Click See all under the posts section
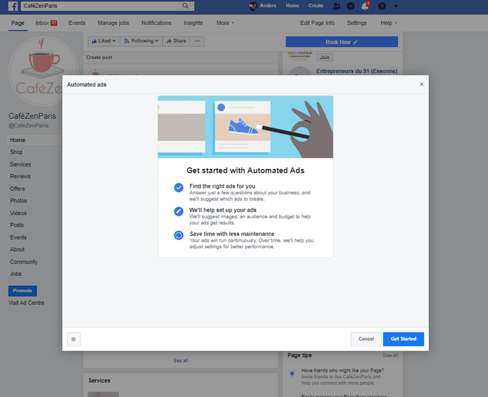The image size is (488, 397). (x=180, y=361)
